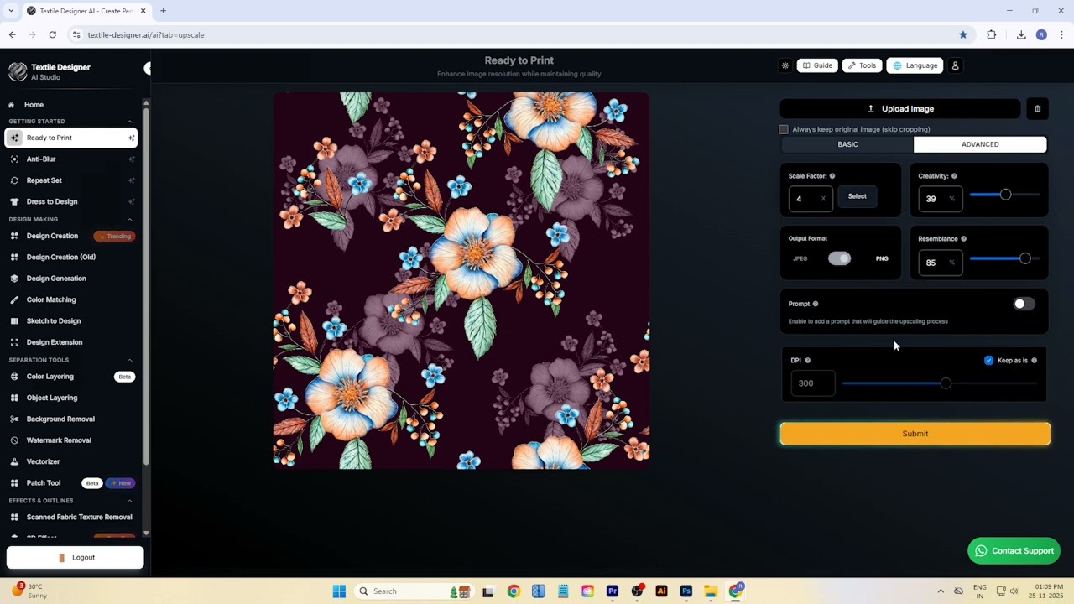
Task: Open Home in the sidebar
Action: pos(34,105)
